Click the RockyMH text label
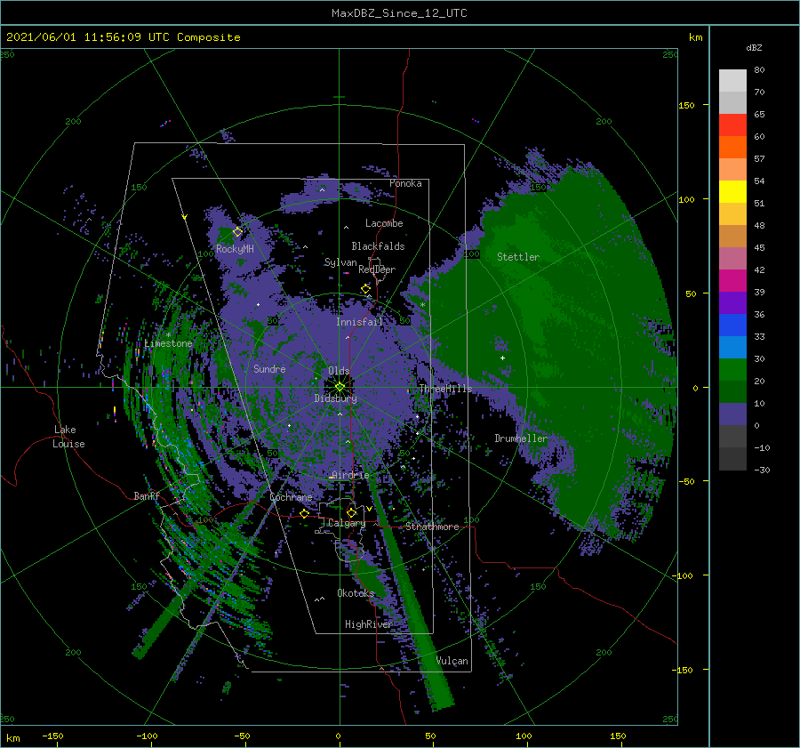 235,249
